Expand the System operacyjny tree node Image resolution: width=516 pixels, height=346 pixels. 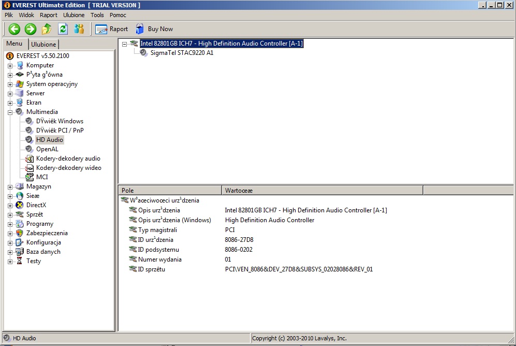(10, 84)
